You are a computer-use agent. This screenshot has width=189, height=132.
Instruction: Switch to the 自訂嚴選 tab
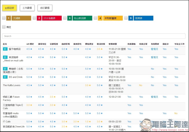(x=45, y=8)
